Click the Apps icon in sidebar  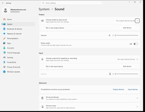(4, 43)
